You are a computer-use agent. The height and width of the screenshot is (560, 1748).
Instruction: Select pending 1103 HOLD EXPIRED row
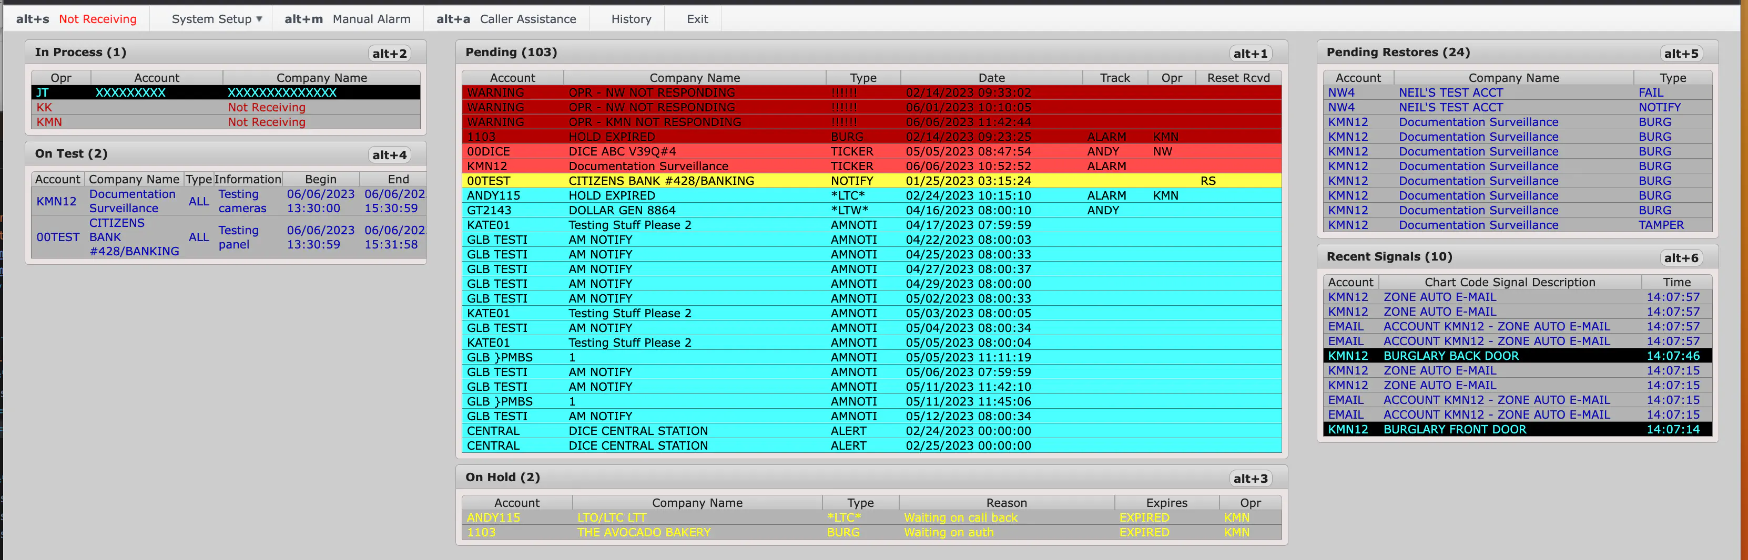coord(871,137)
